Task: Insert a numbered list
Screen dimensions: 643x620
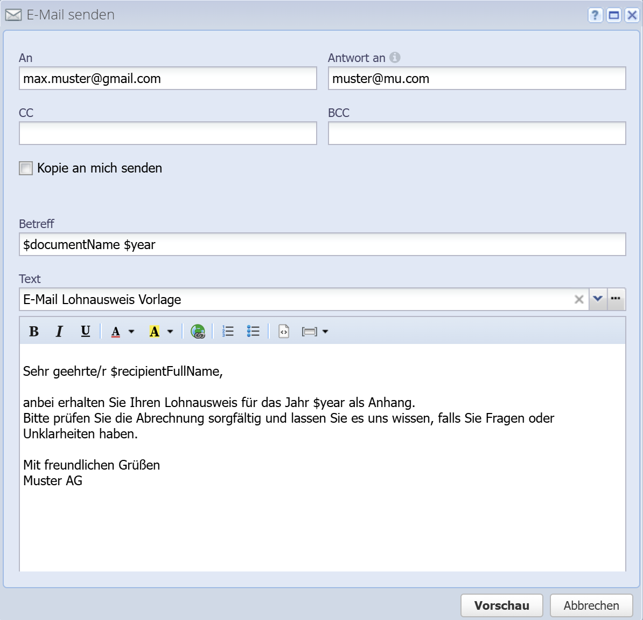Action: point(228,332)
